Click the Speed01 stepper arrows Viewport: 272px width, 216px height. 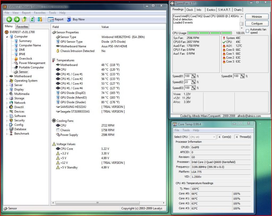pyautogui.click(x=193, y=76)
